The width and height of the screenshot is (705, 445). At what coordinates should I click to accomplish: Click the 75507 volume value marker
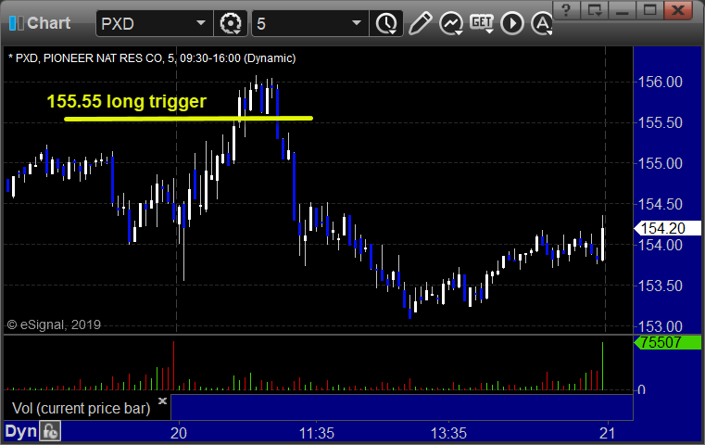[x=667, y=342]
